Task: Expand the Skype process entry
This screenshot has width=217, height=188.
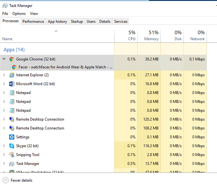Action: pyautogui.click(x=4, y=146)
